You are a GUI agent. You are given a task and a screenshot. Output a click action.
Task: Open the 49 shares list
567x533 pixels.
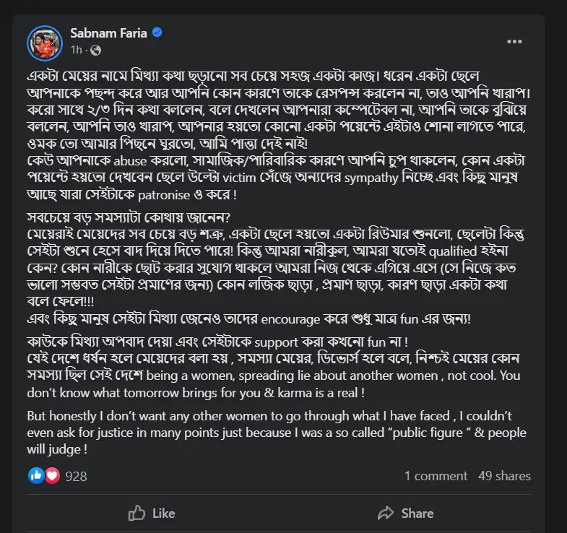[x=504, y=476]
